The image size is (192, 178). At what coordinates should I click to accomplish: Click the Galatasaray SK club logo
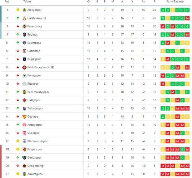click(24, 18)
